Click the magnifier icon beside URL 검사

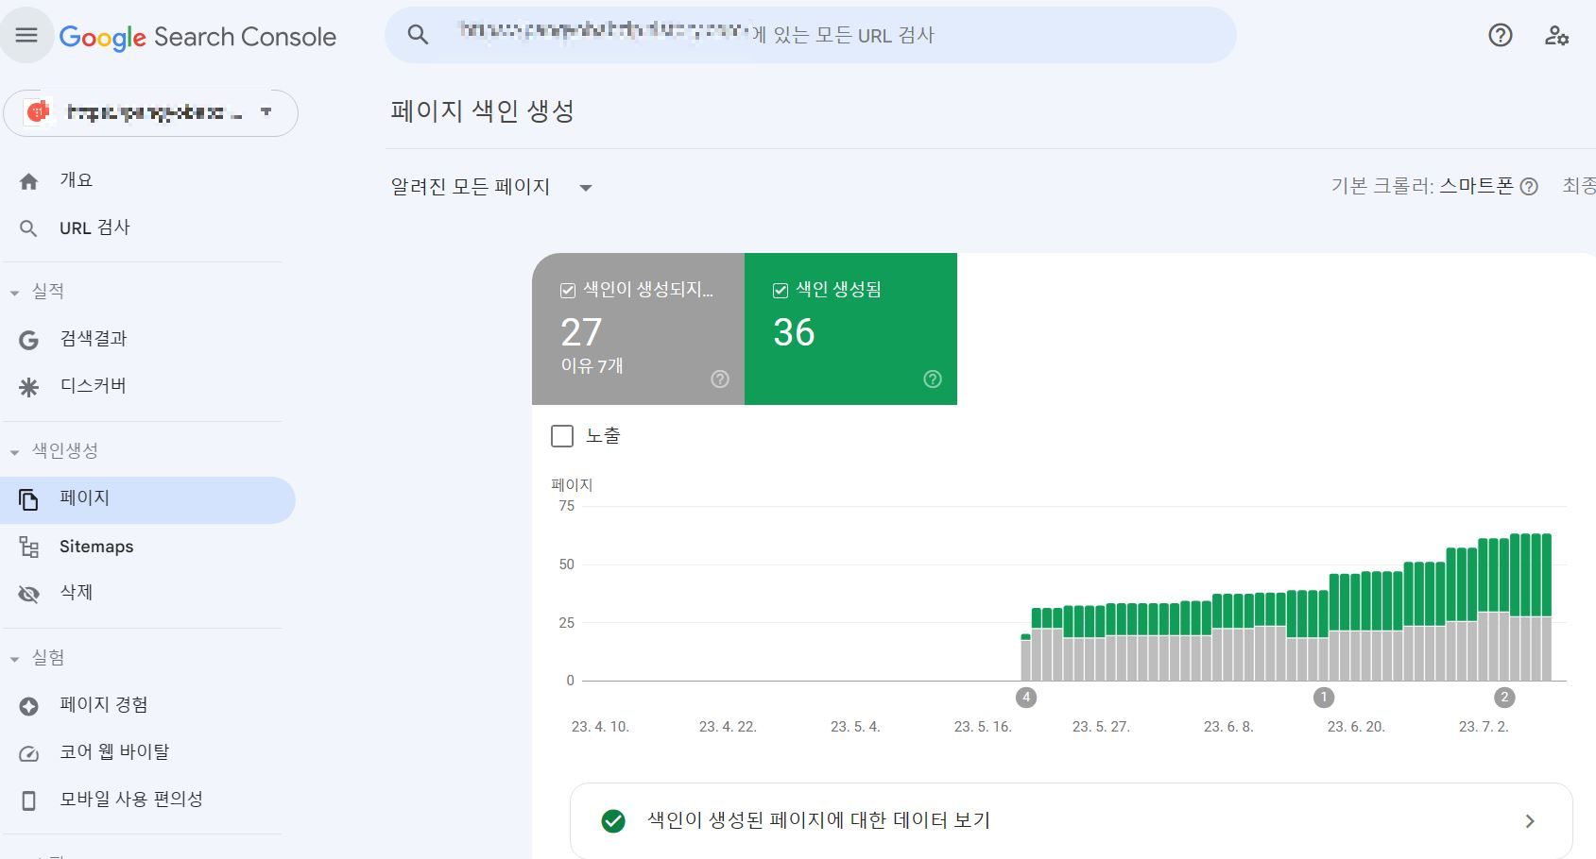(29, 228)
